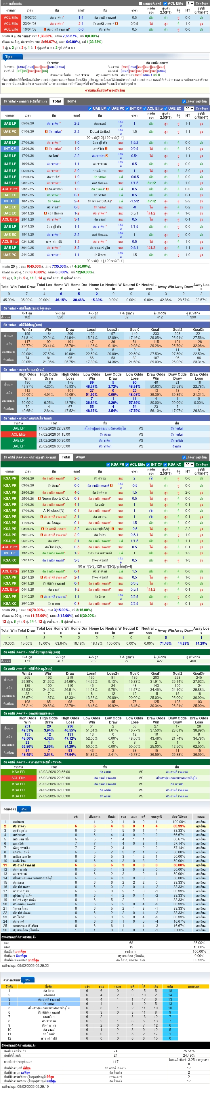Toggle the UAE EC league filter checkbox
Image resolution: width=210 pixels, height=1093 pixels.
(166, 108)
